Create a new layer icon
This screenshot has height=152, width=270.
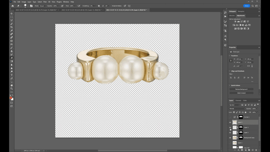[x=253, y=150]
